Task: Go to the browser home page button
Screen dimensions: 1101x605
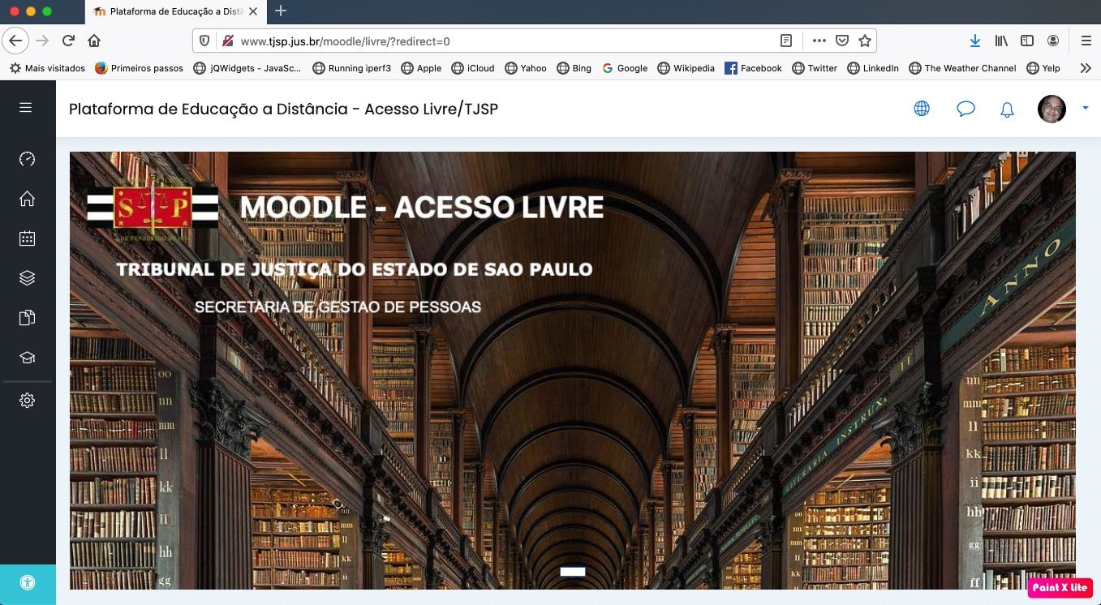Action: (94, 41)
